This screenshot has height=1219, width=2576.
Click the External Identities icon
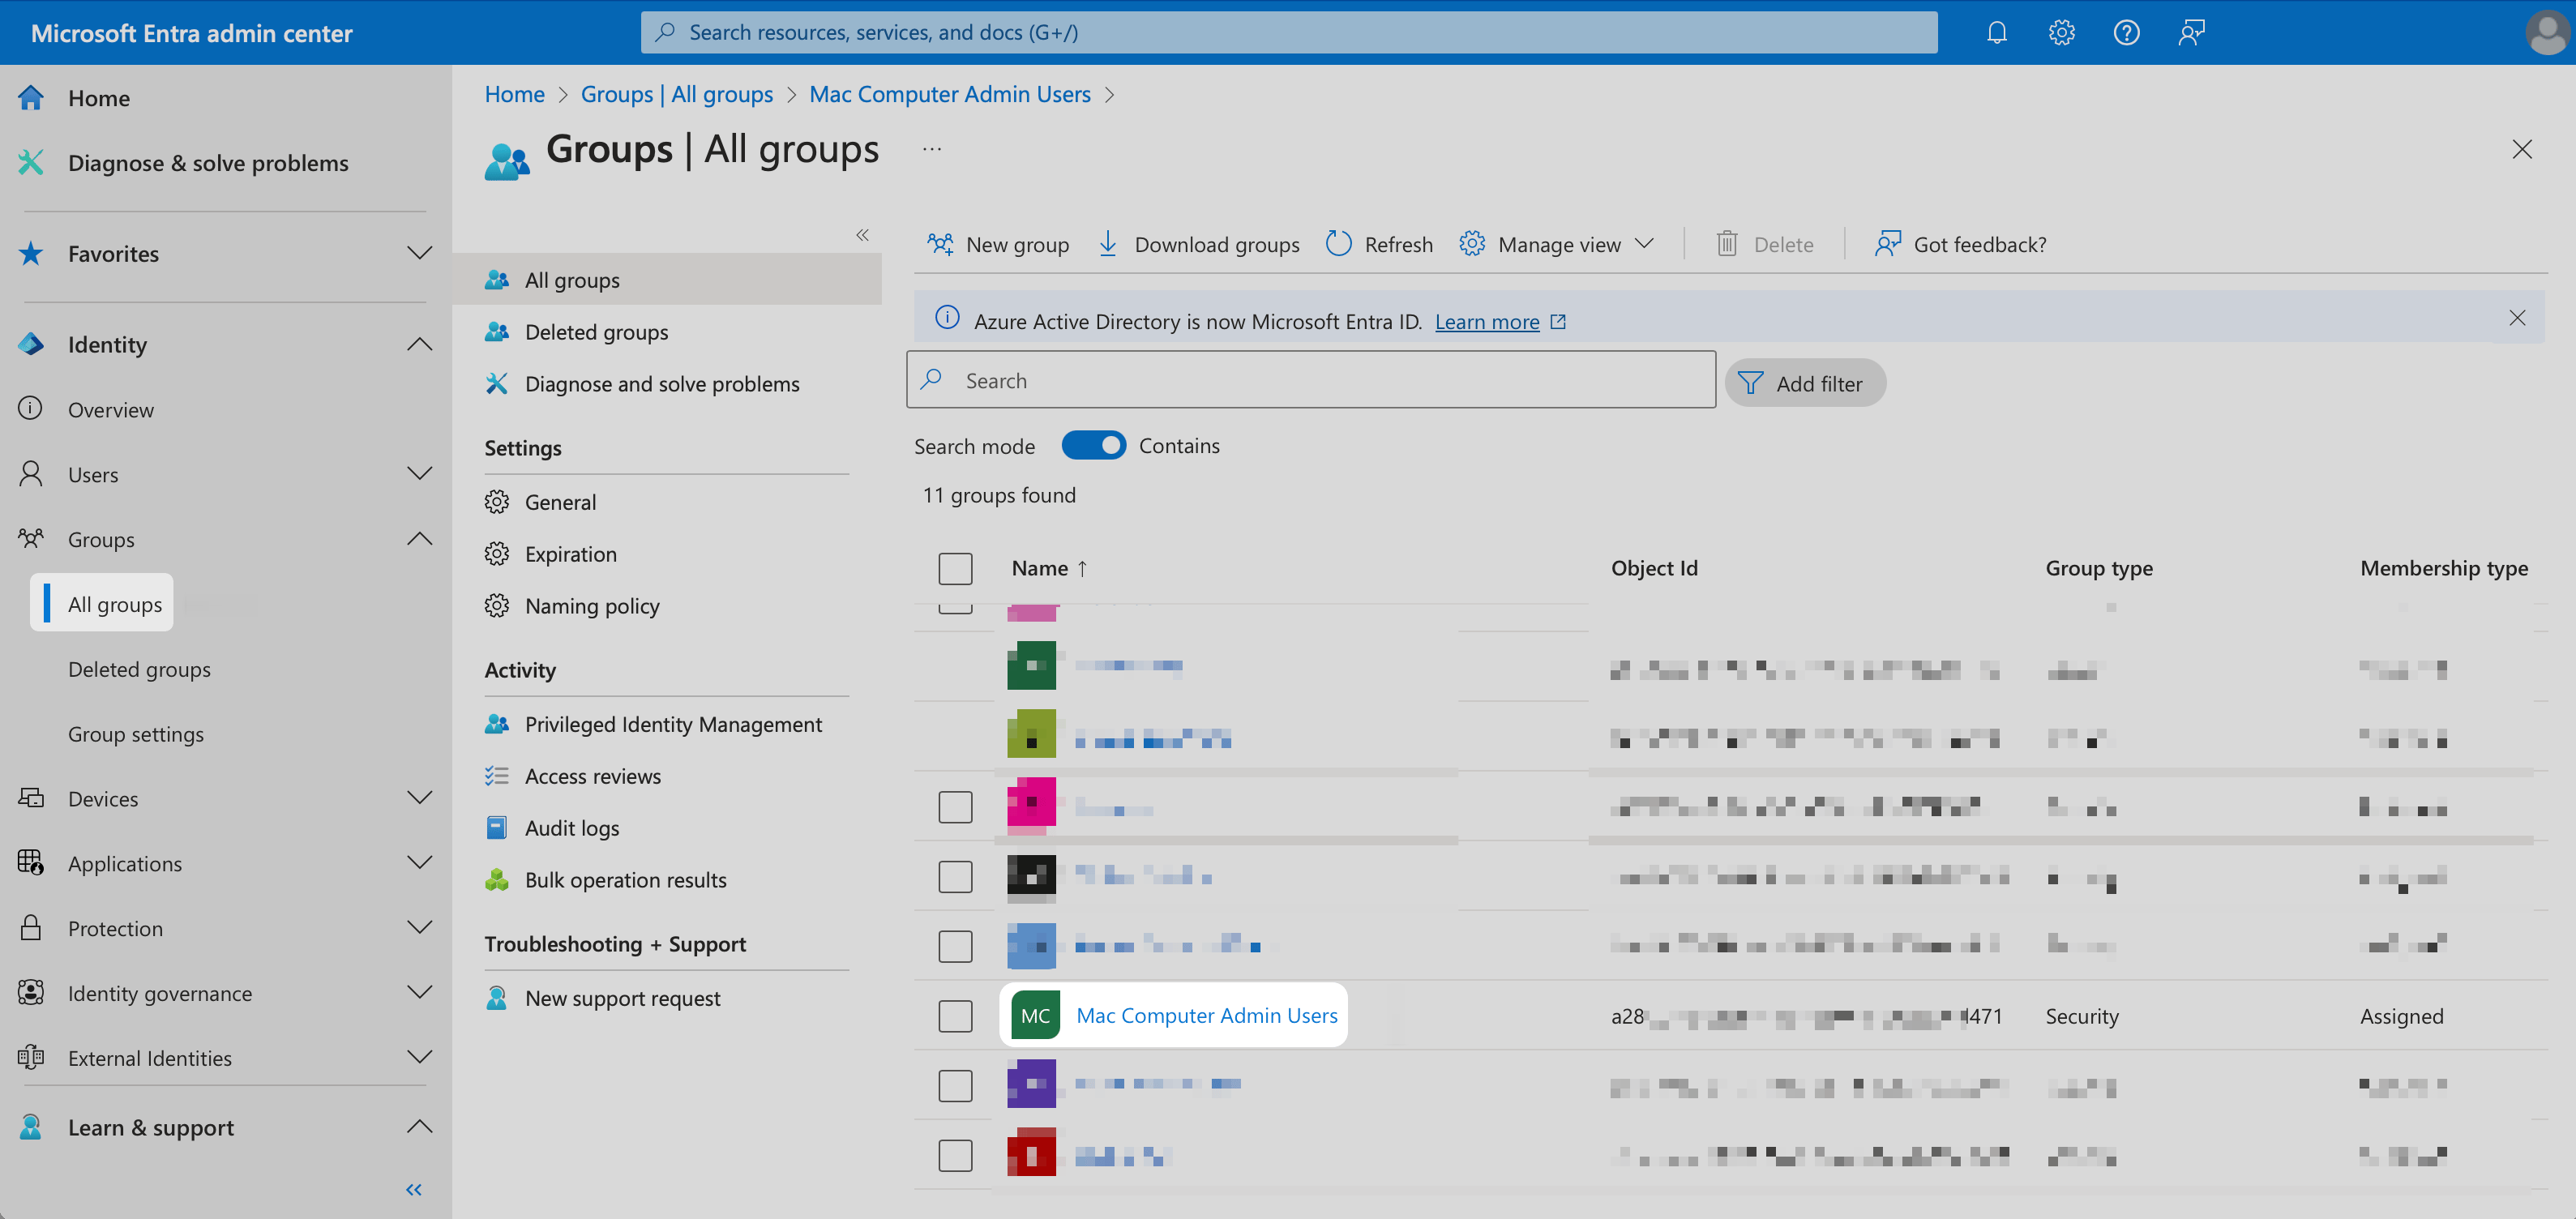pyautogui.click(x=31, y=1057)
